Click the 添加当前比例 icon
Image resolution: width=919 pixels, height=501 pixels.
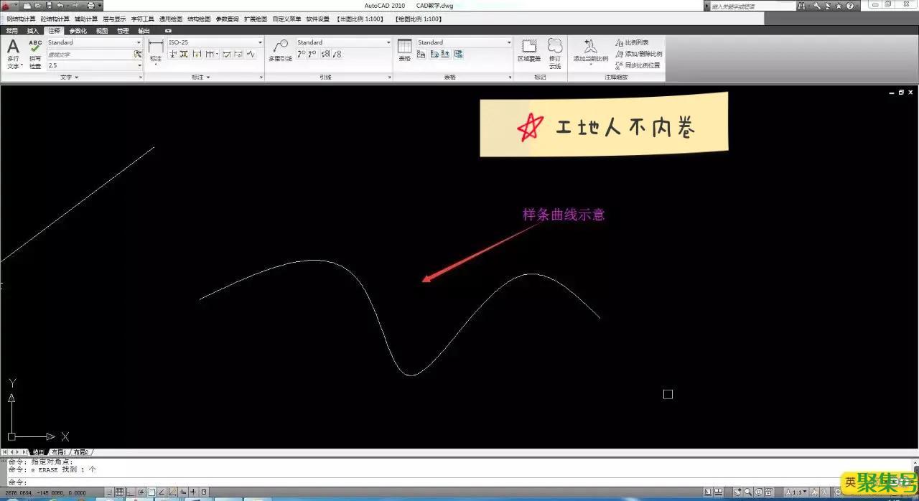tap(590, 50)
